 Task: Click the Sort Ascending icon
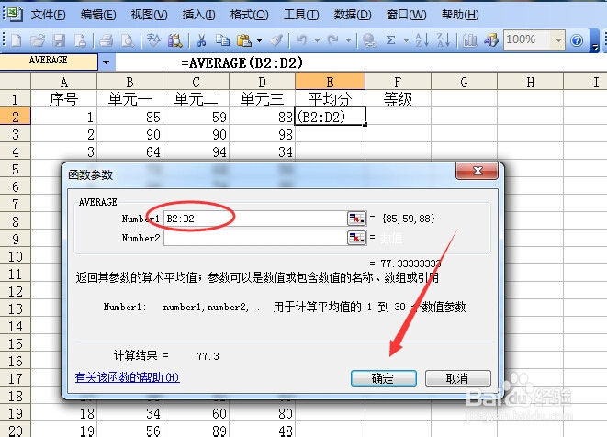[422, 39]
